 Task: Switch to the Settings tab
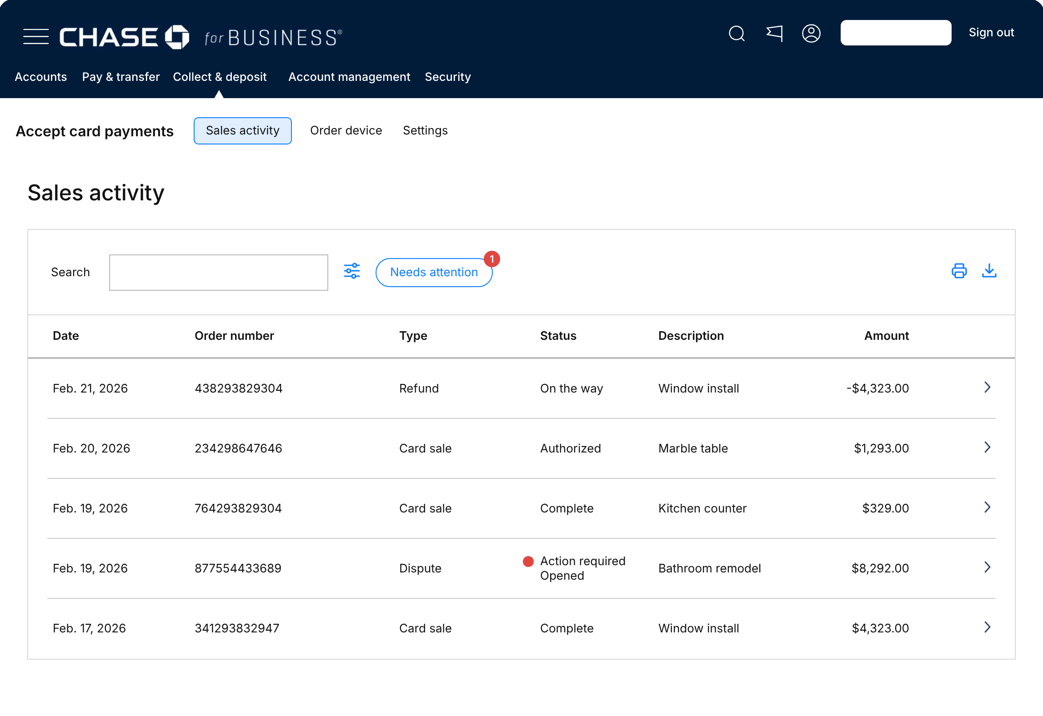click(x=425, y=131)
